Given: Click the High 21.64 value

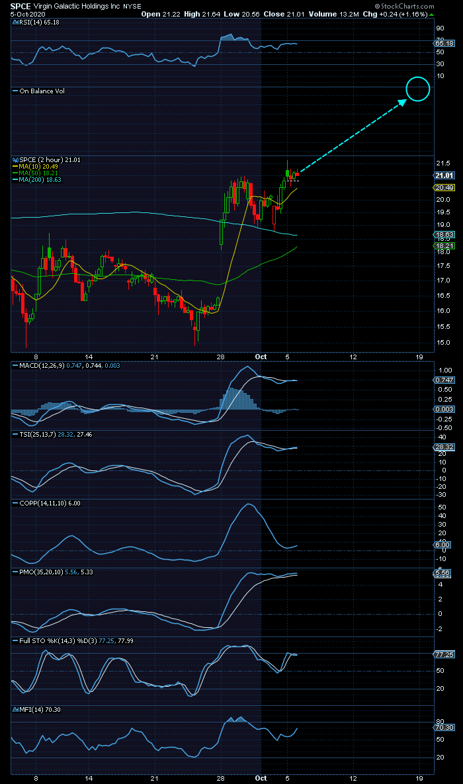Looking at the screenshot, I should tap(202, 14).
